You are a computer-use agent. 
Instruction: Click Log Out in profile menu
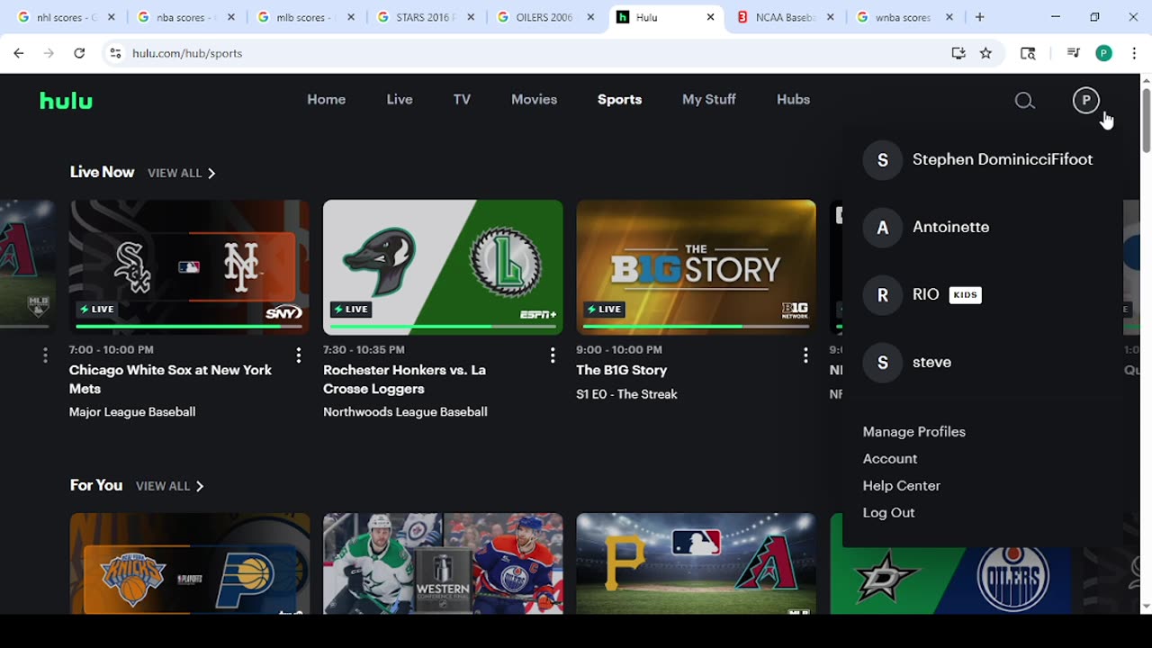point(888,513)
